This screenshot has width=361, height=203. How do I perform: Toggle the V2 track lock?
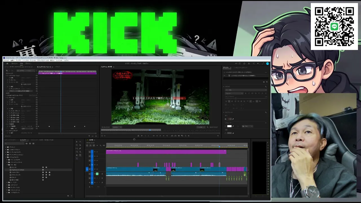pos(89,165)
